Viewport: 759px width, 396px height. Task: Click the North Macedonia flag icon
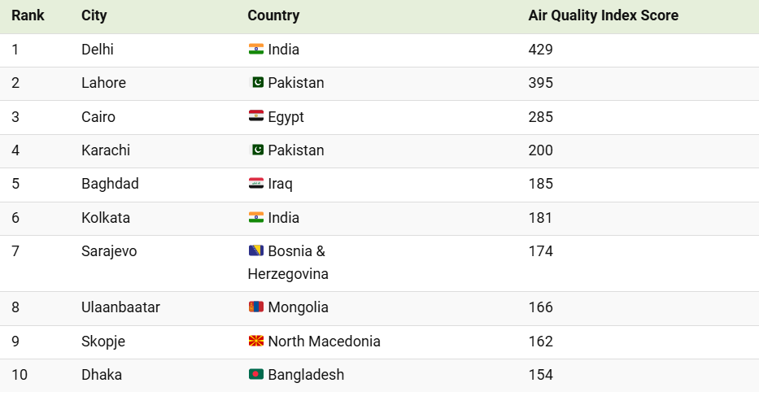(256, 341)
